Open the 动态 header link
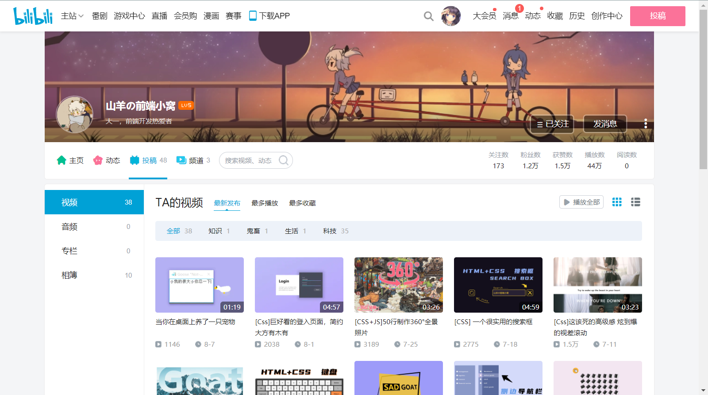This screenshot has width=708, height=395. [533, 16]
